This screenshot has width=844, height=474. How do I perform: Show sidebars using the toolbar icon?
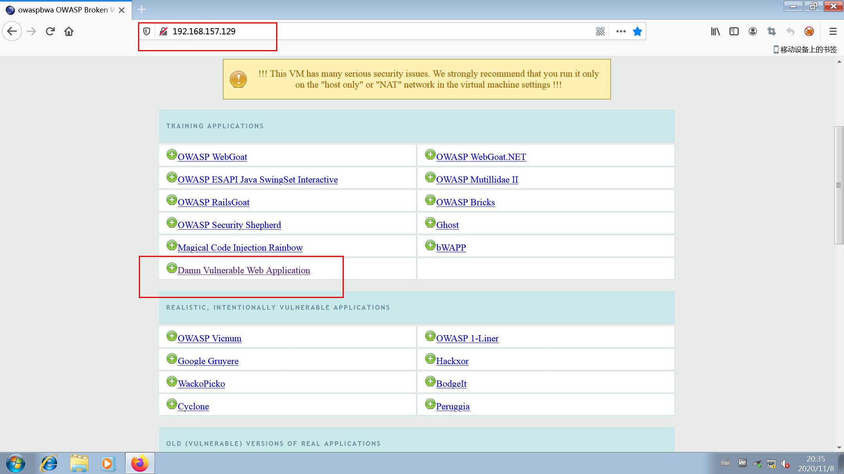click(734, 31)
